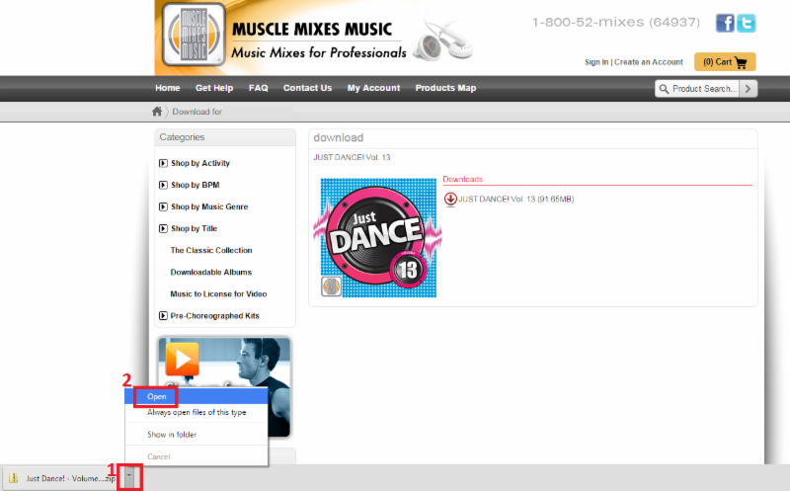The height and width of the screenshot is (491, 790).
Task: Click the home icon in breadcrumb
Action: coord(157,112)
